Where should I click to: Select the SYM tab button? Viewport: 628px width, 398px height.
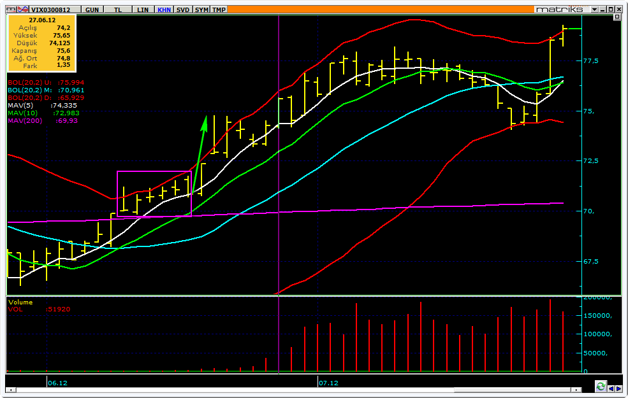click(202, 10)
